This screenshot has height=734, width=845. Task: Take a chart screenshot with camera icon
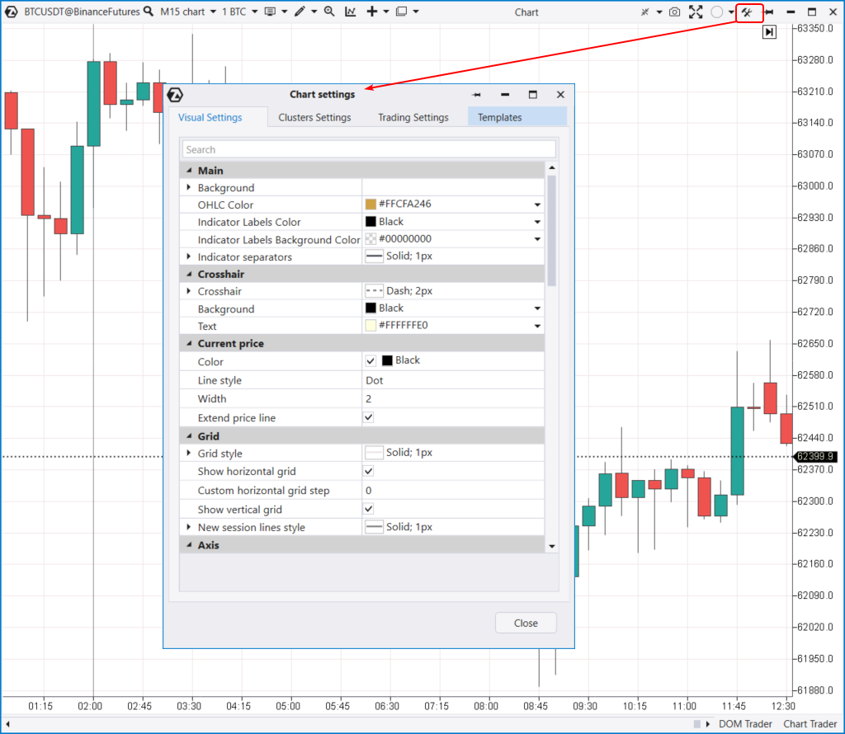coord(674,12)
